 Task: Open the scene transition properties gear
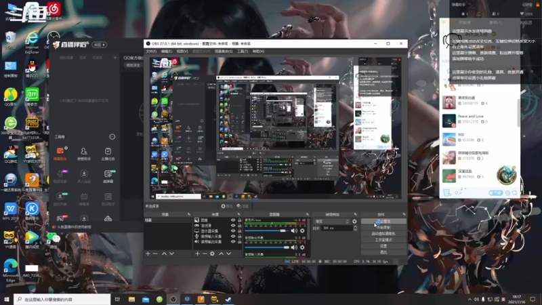[354, 222]
